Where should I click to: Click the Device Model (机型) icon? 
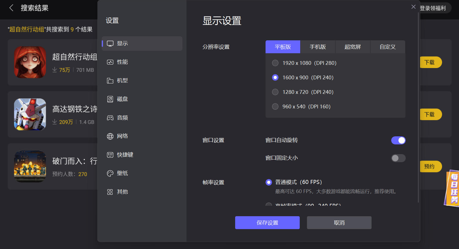110,81
